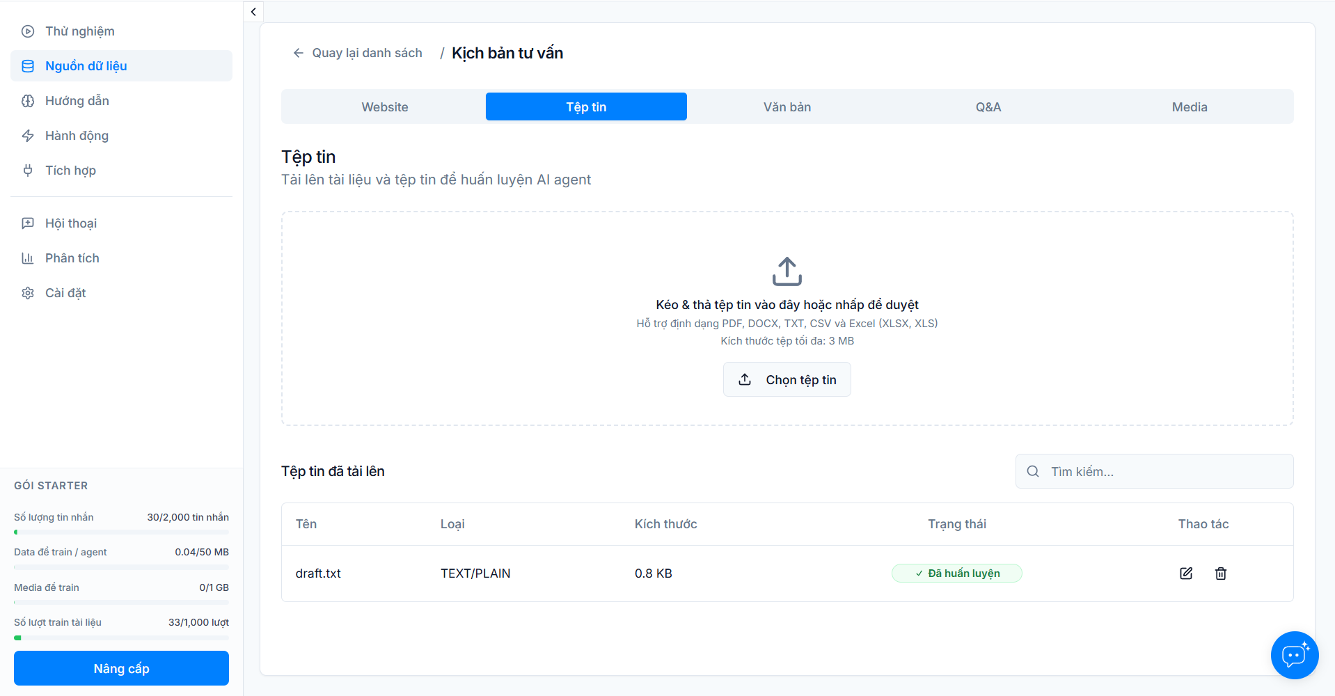Click the Hội thoại chat icon
Viewport: 1335px width, 696px height.
click(28, 223)
